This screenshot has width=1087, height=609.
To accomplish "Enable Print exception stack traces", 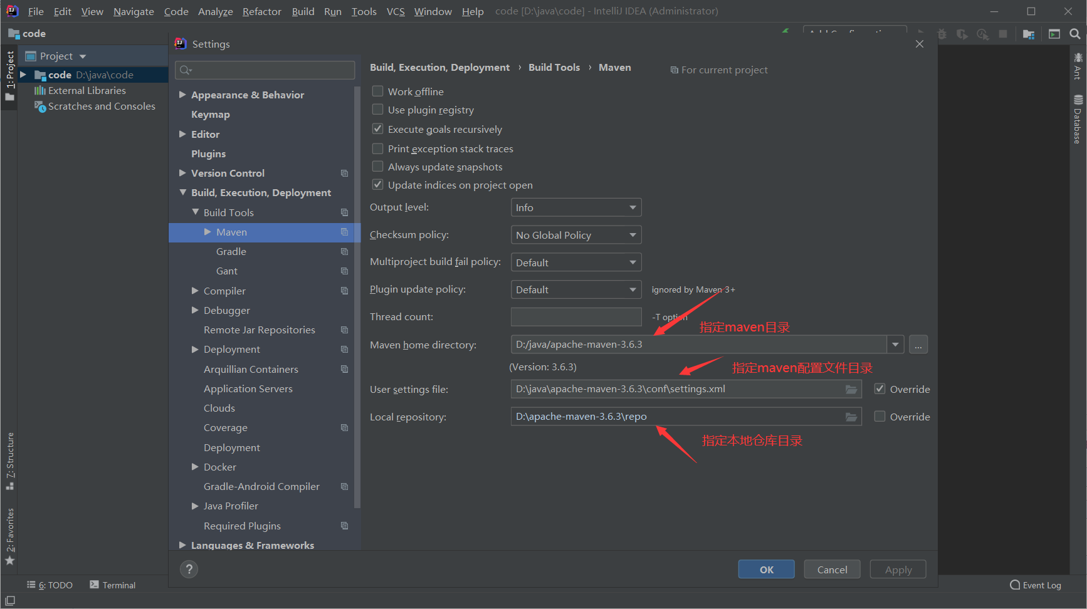I will click(x=378, y=148).
